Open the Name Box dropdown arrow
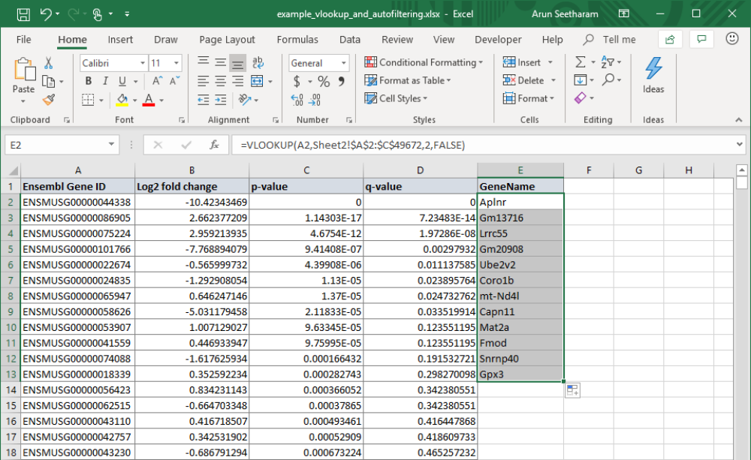The width and height of the screenshot is (751, 460). click(112, 145)
